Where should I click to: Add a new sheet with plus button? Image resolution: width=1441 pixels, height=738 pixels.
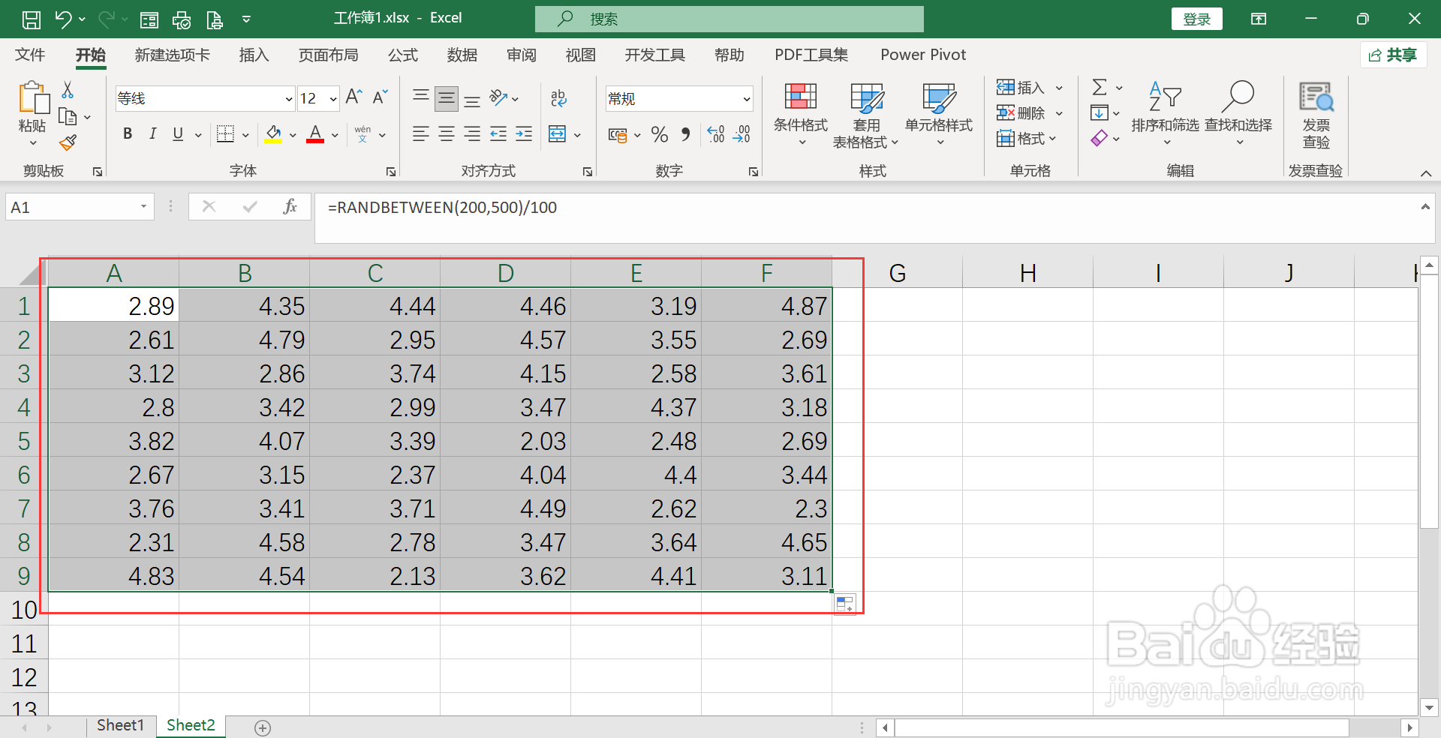click(263, 727)
